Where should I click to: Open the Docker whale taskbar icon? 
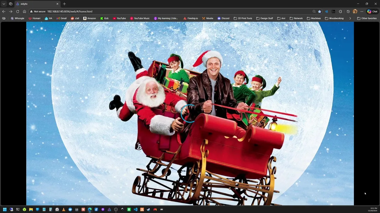[70, 209]
